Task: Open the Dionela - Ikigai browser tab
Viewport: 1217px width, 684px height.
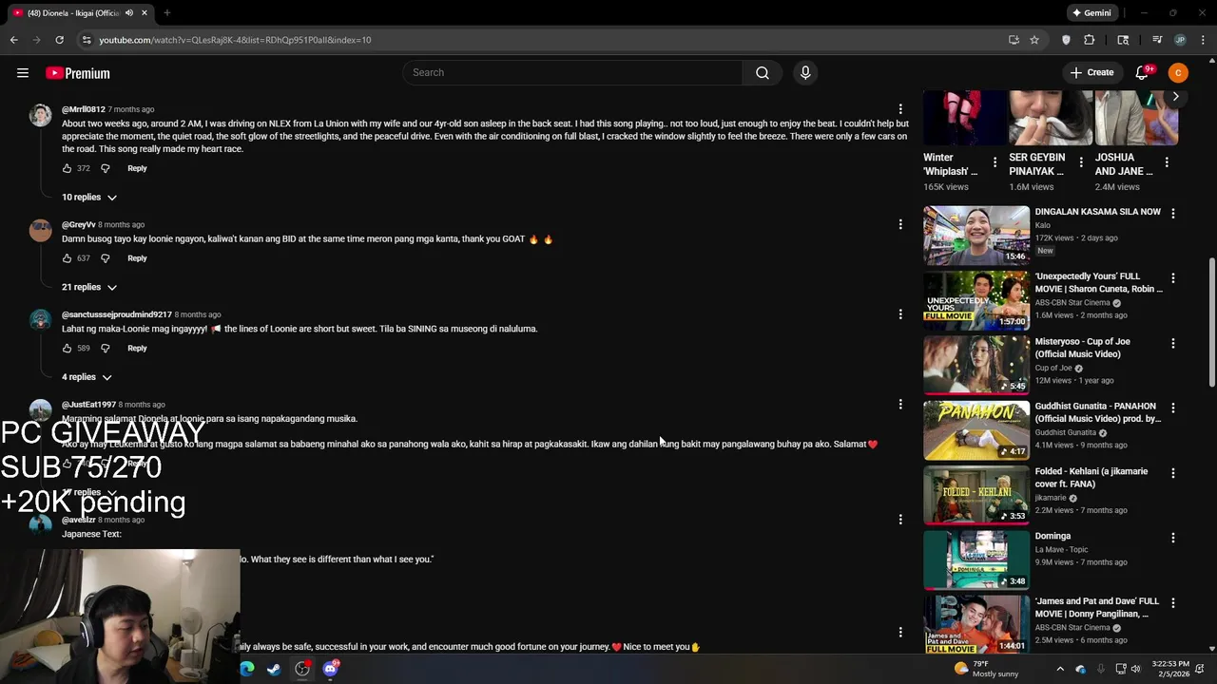Action: pyautogui.click(x=74, y=13)
